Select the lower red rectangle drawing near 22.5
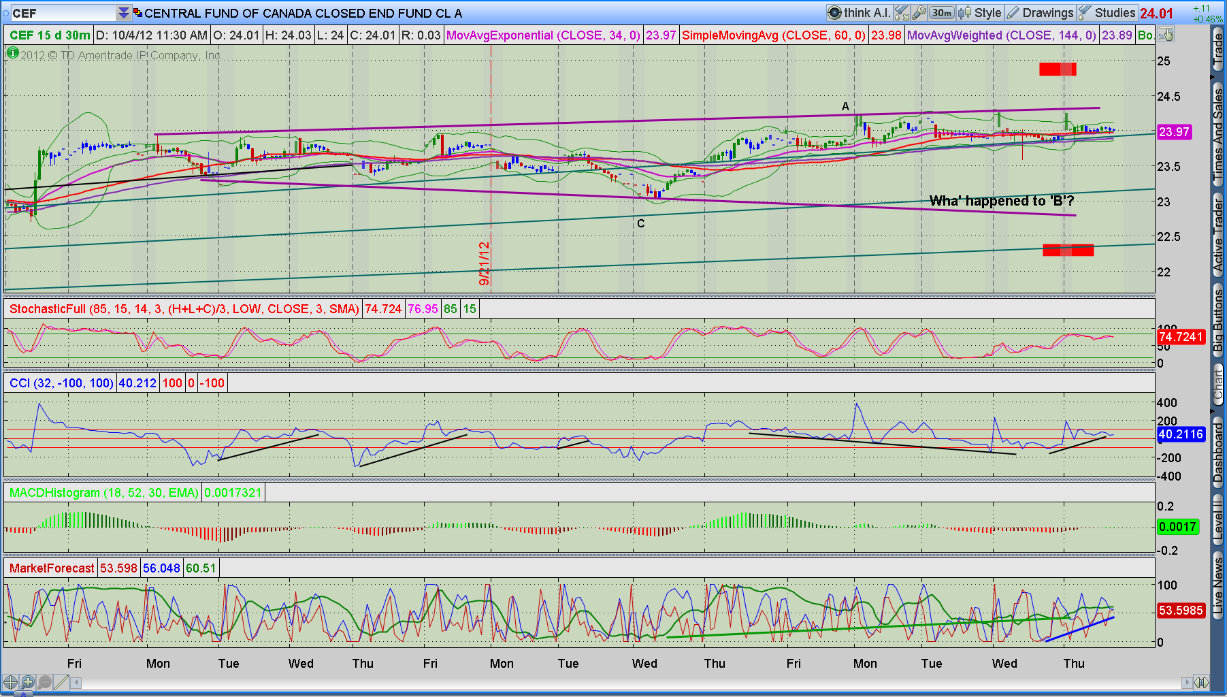The height and width of the screenshot is (697, 1227). click(x=1068, y=250)
